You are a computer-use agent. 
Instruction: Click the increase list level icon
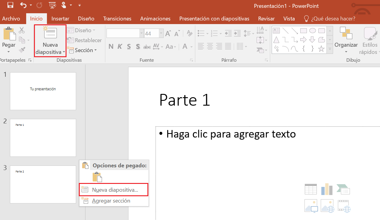(x=237, y=33)
